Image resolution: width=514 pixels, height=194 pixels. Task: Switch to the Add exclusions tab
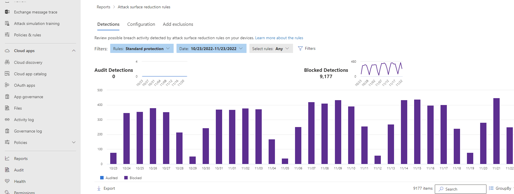click(x=178, y=24)
